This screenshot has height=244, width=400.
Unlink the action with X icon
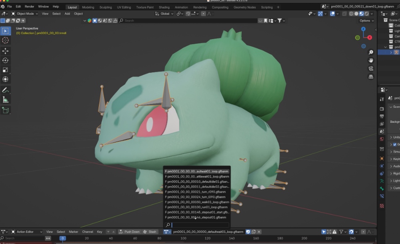(259, 232)
